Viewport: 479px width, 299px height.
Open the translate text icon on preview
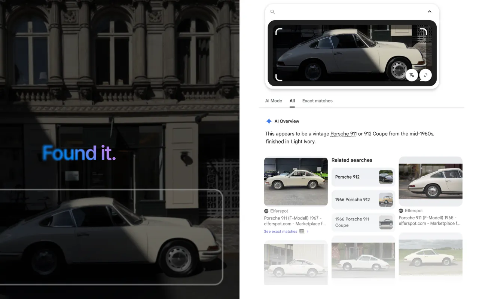click(412, 75)
